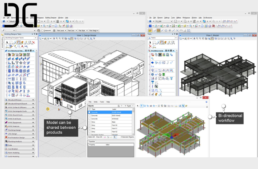Open the Part Color dropdown
Screen dimensions: 258x169
coord(72,31)
